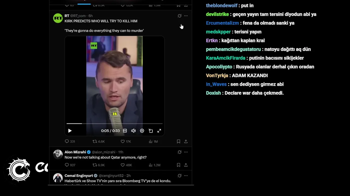Open picture-in-picture for the video
Screen dimensions: 350x196
151,131
